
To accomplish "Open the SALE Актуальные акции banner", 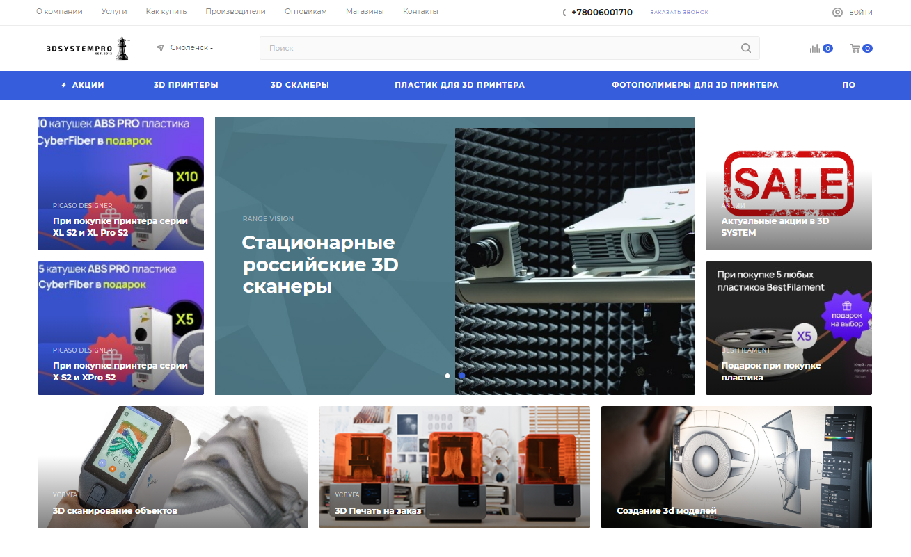I will tap(789, 184).
